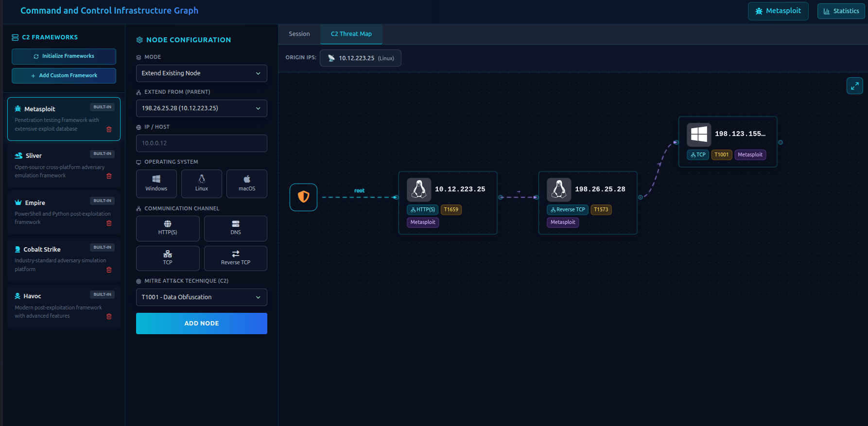The image size is (868, 426).
Task: Select the Sliver framework card
Action: (x=64, y=166)
